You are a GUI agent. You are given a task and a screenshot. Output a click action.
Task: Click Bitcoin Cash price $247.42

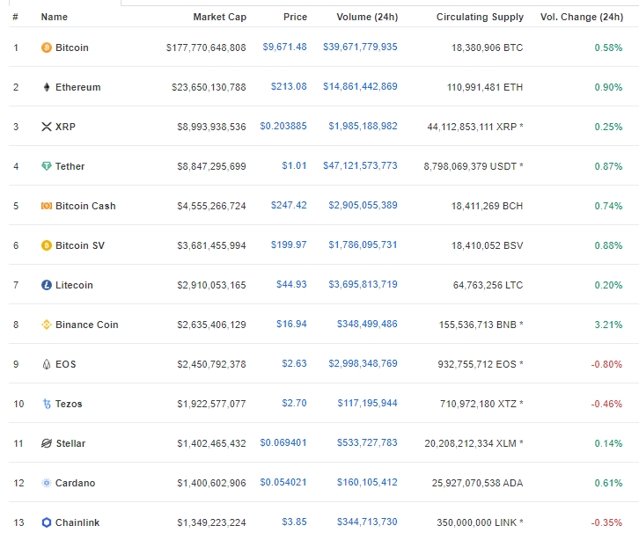pos(289,205)
